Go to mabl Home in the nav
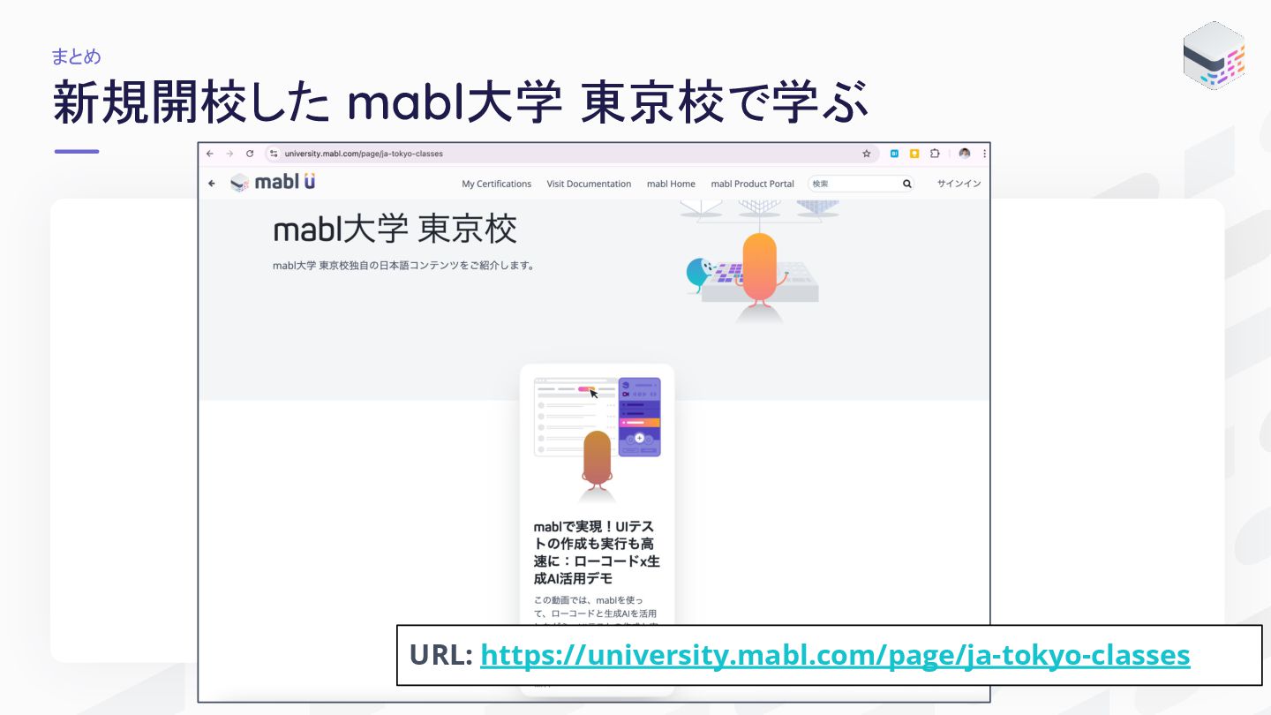This screenshot has height=715, width=1271. click(x=671, y=184)
